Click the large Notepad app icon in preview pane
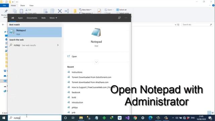This screenshot has height=121, width=215. (96, 32)
